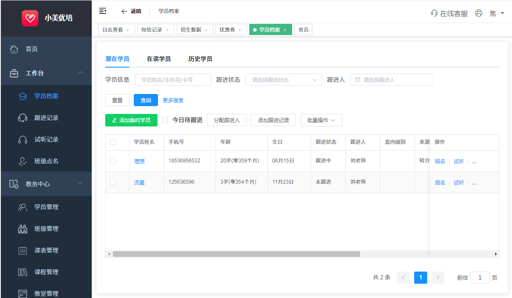Toggle the select-all checkbox in table header
This screenshot has width=512, height=298.
point(113,142)
